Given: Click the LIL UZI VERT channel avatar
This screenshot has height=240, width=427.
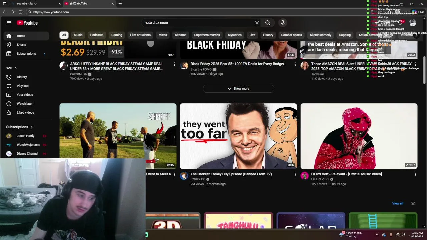Looking at the screenshot, I should 305,176.
